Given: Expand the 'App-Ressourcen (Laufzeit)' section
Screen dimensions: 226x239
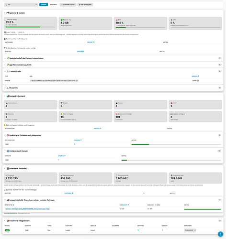Looking at the screenshot, I should point(5,65).
